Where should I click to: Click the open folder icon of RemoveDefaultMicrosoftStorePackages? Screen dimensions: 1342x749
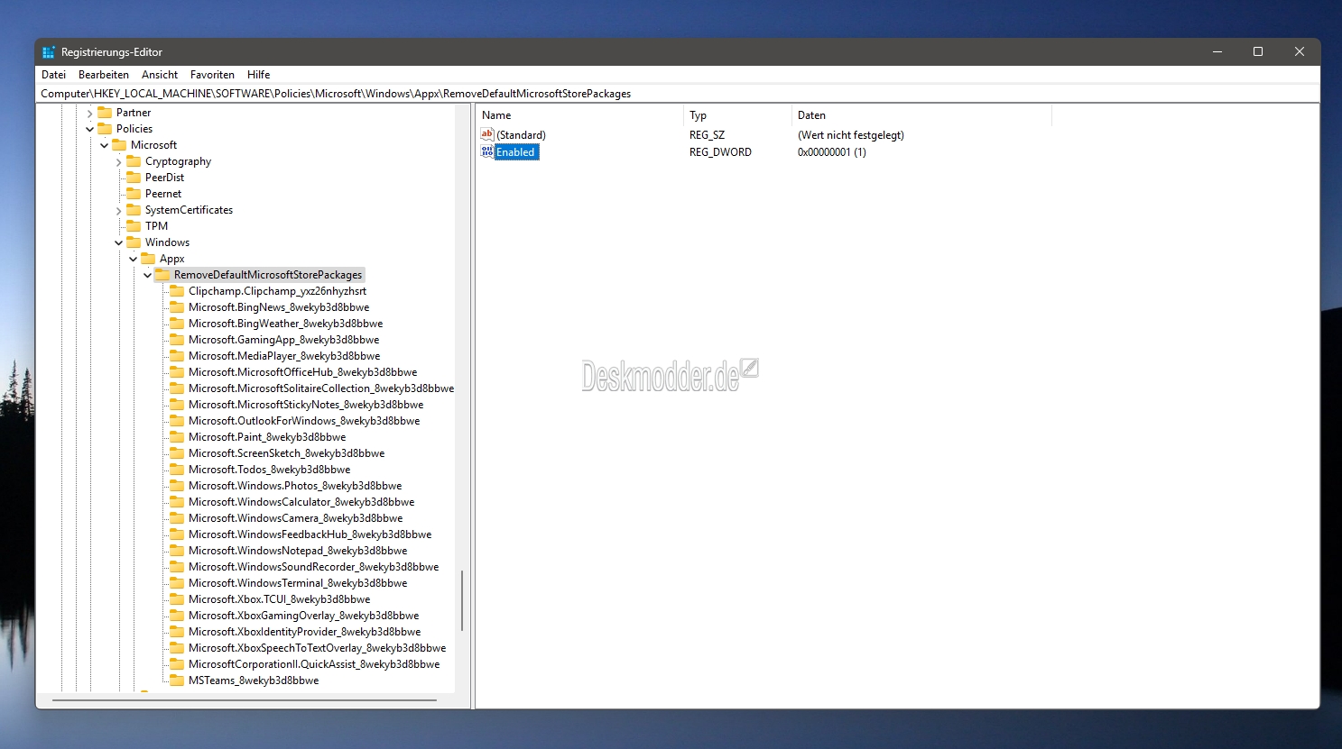162,275
